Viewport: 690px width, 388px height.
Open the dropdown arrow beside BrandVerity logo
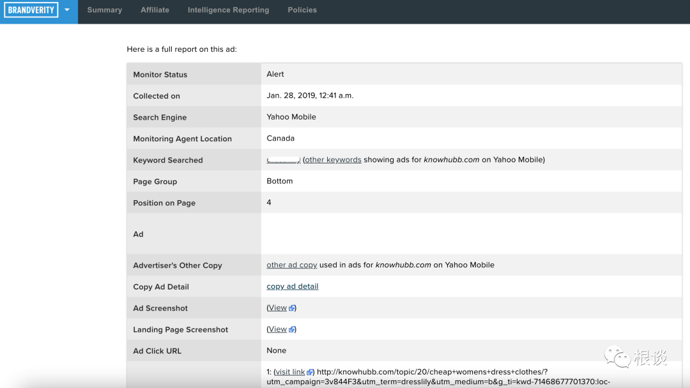(x=67, y=10)
